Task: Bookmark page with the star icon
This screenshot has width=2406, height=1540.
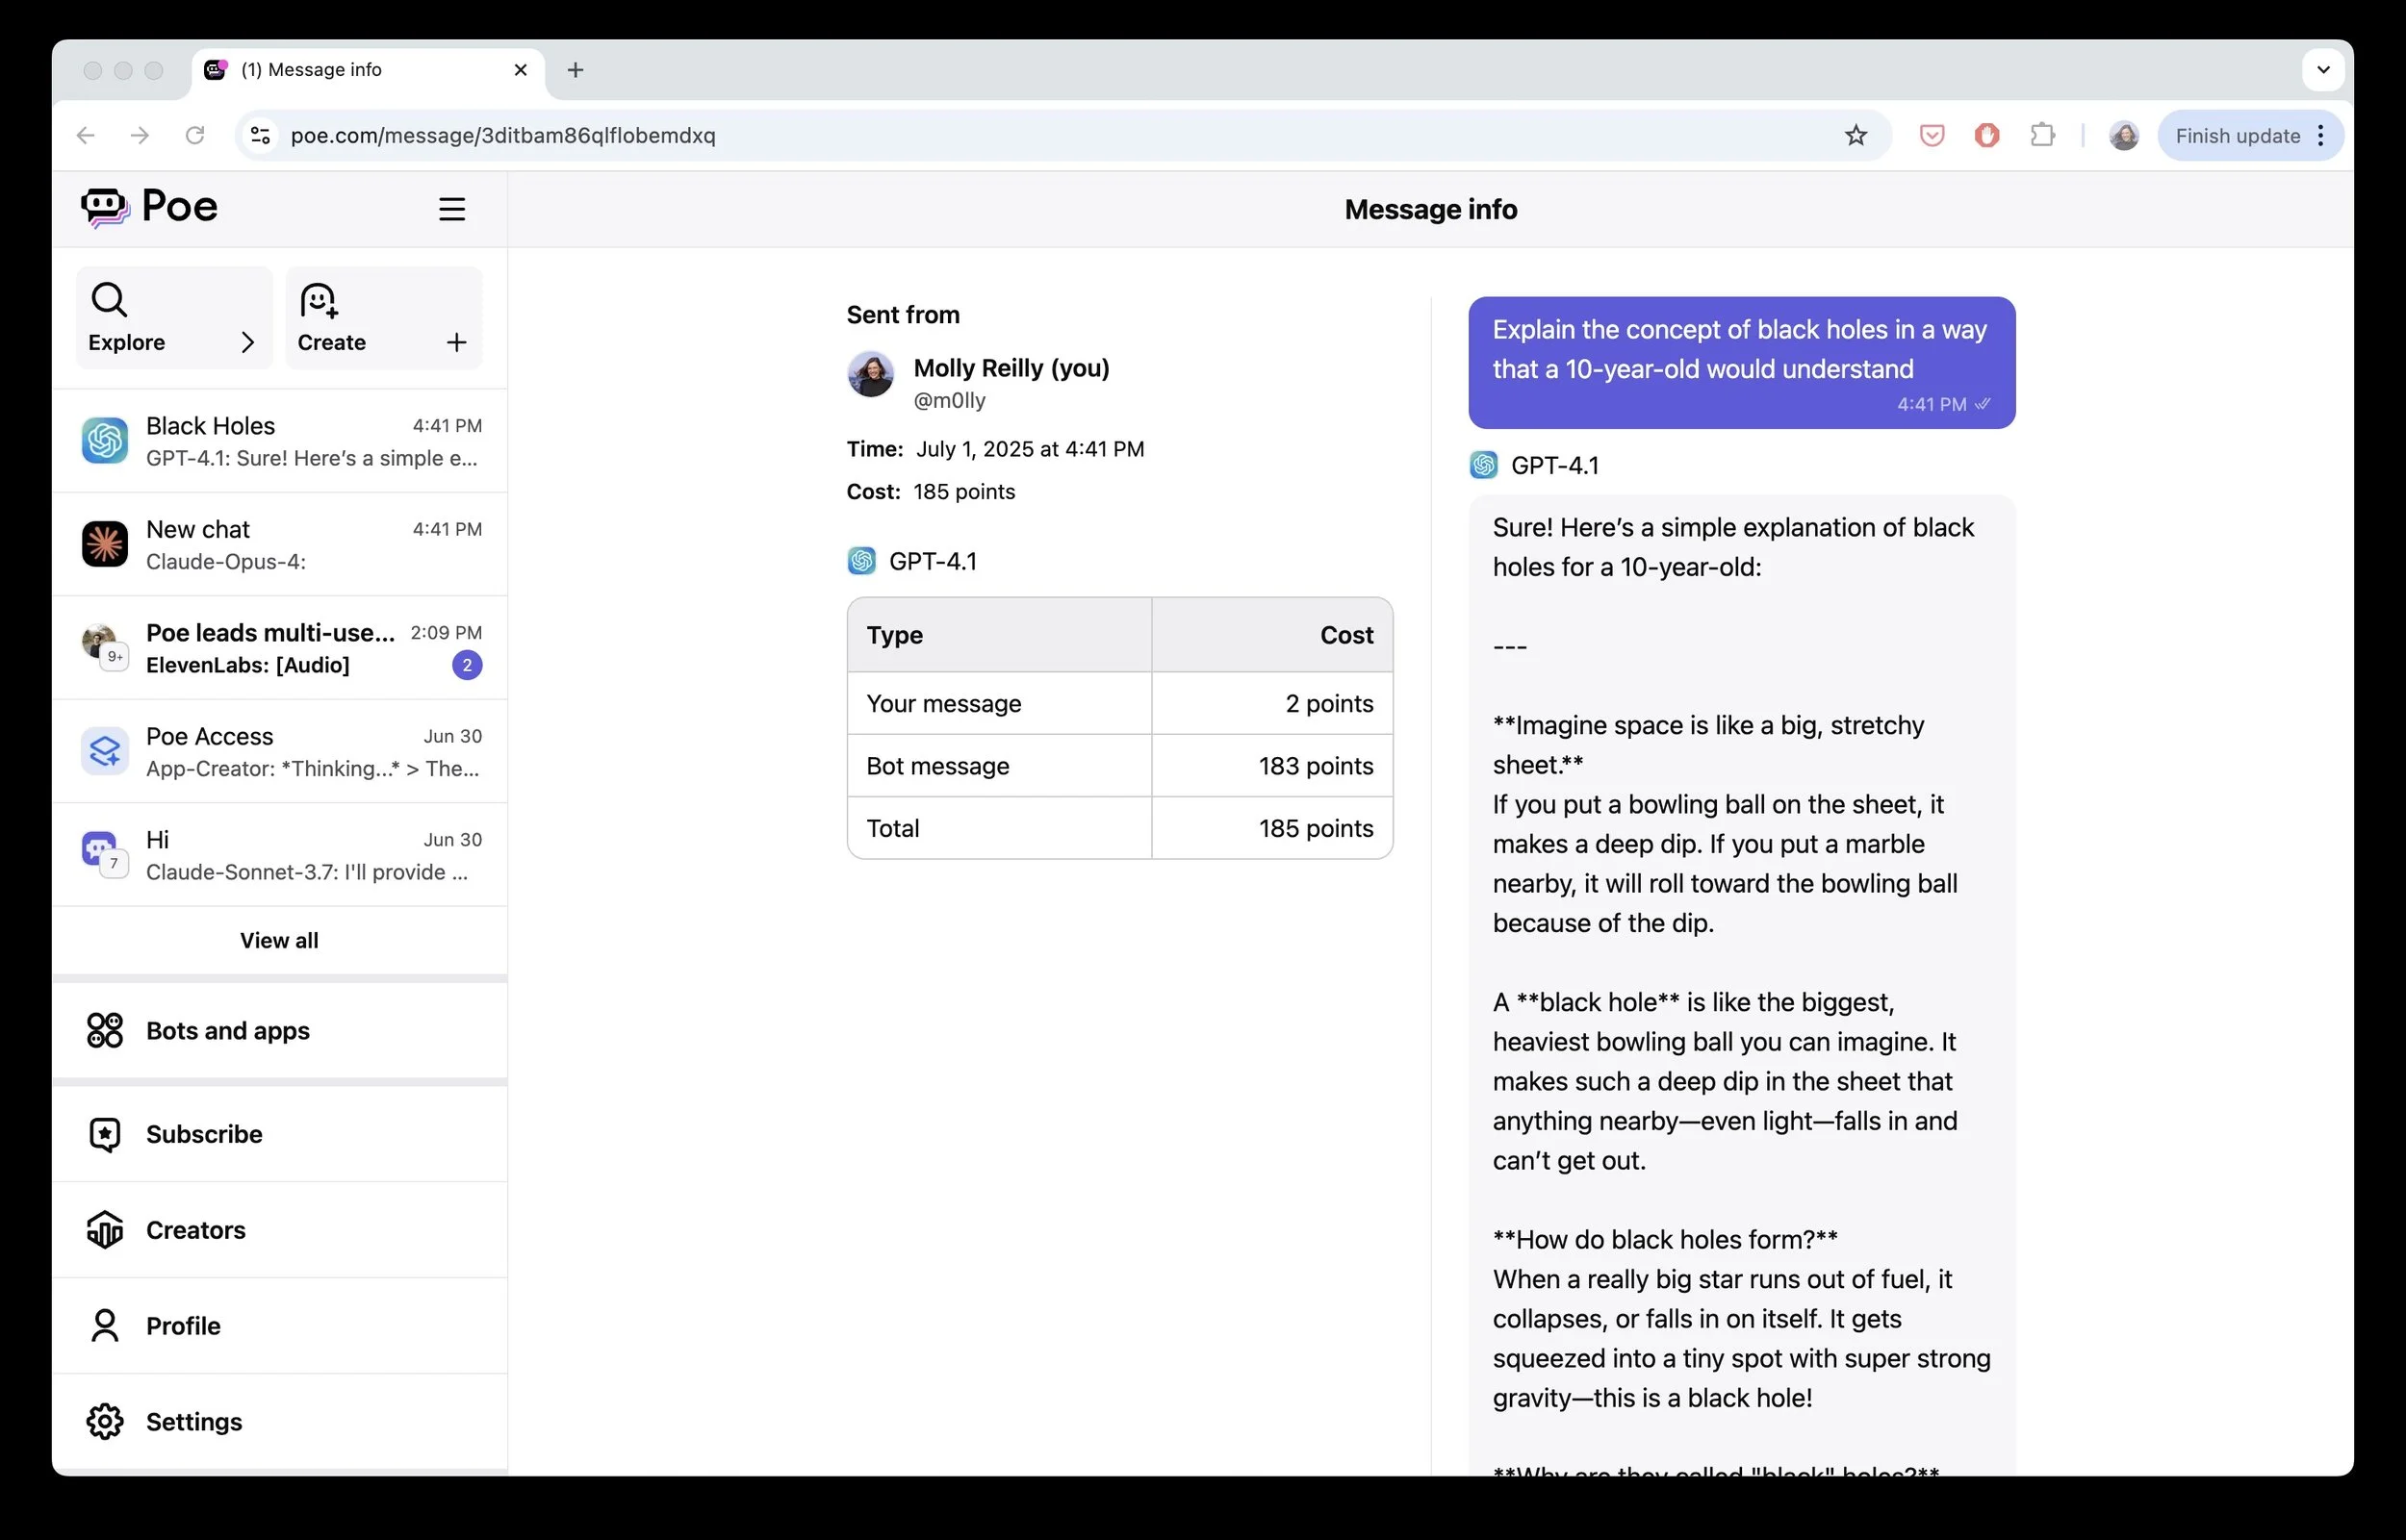Action: 1856,136
